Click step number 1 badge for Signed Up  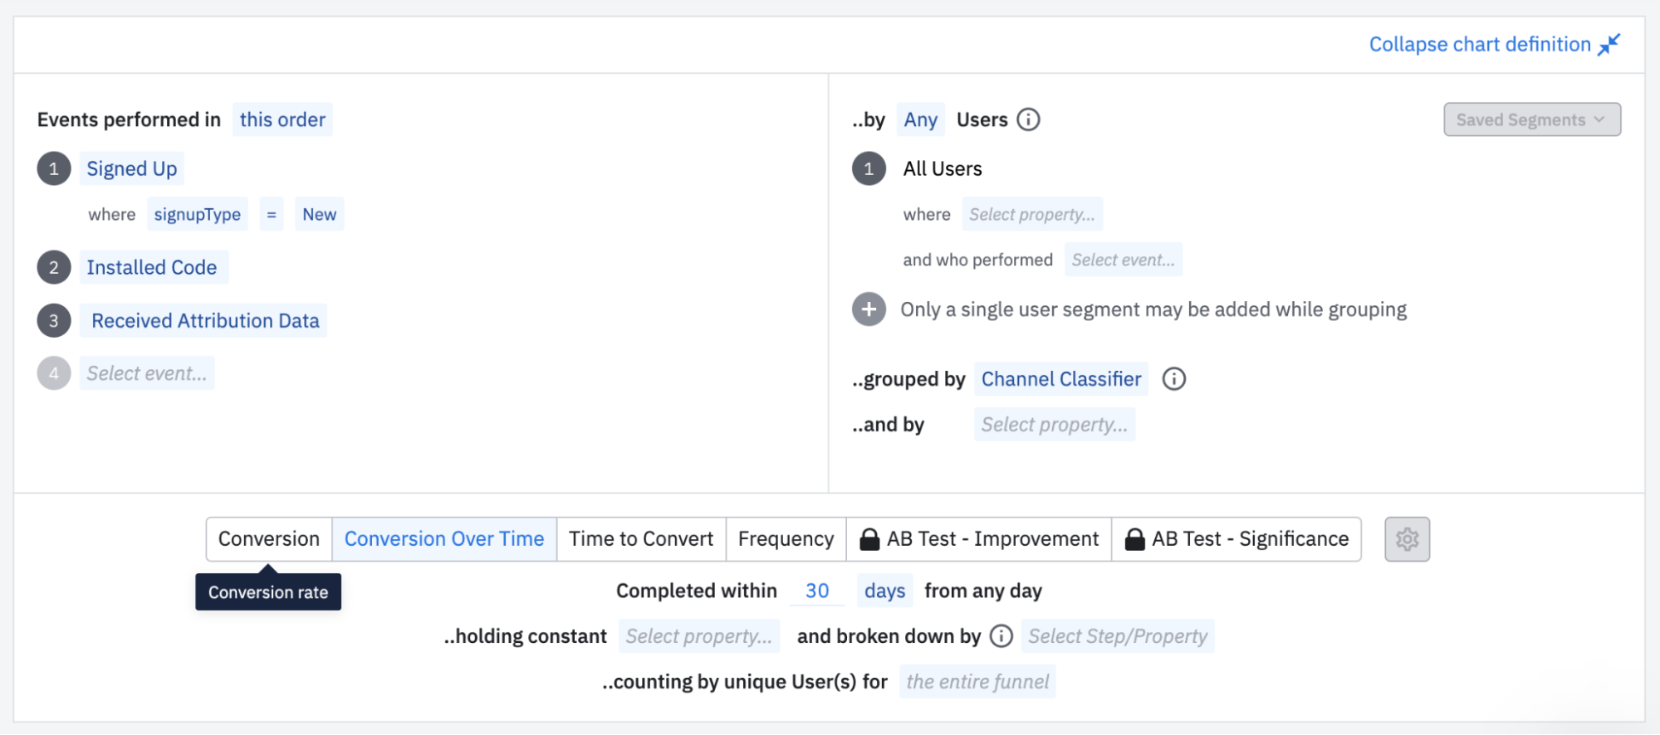pyautogui.click(x=54, y=169)
